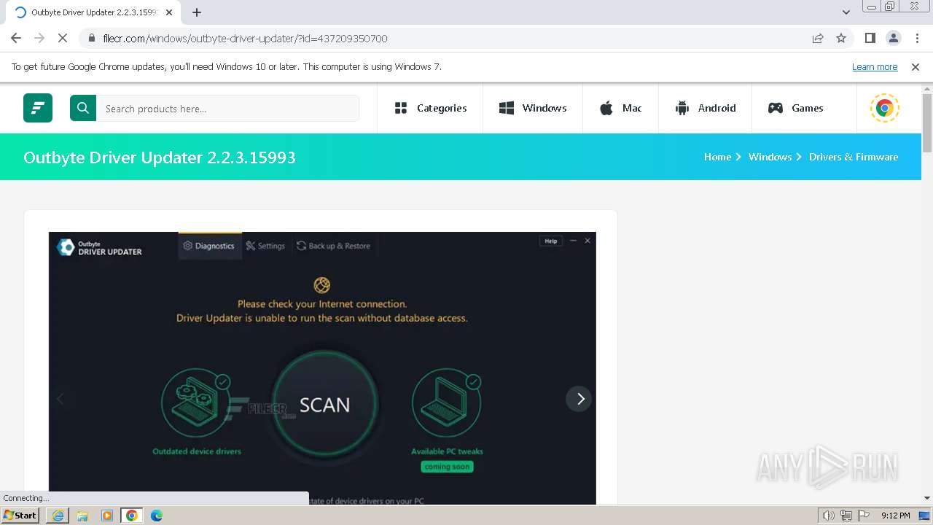Click the Outbyte Driver Updater screenshot
933x525 pixels.
point(322,368)
